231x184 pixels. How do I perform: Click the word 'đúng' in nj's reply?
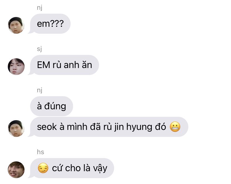pos(55,106)
